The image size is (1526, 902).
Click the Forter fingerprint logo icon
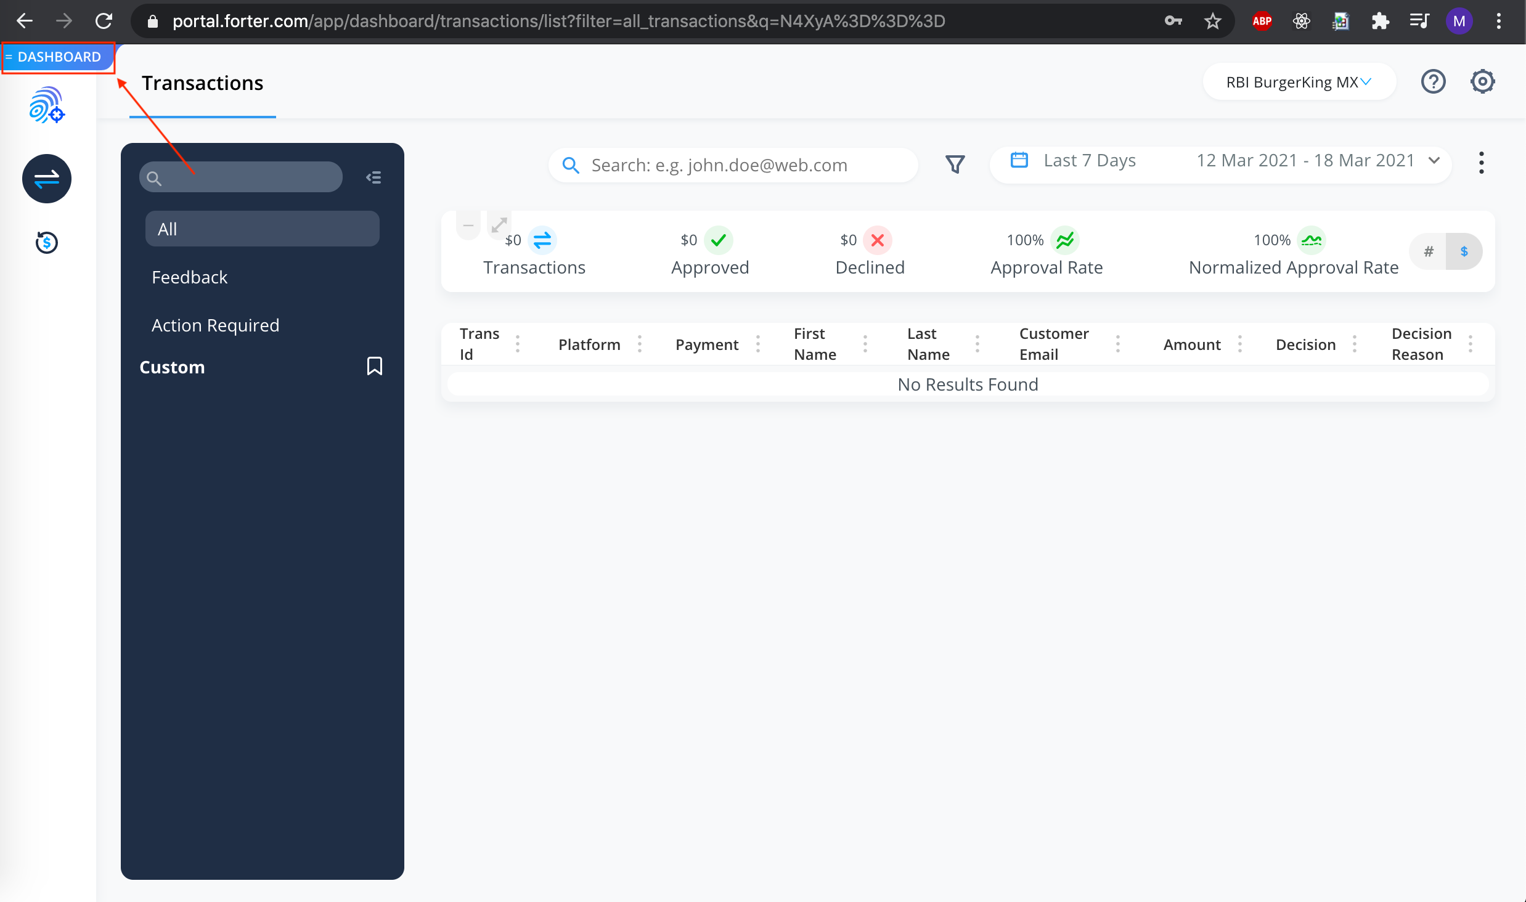tap(47, 105)
